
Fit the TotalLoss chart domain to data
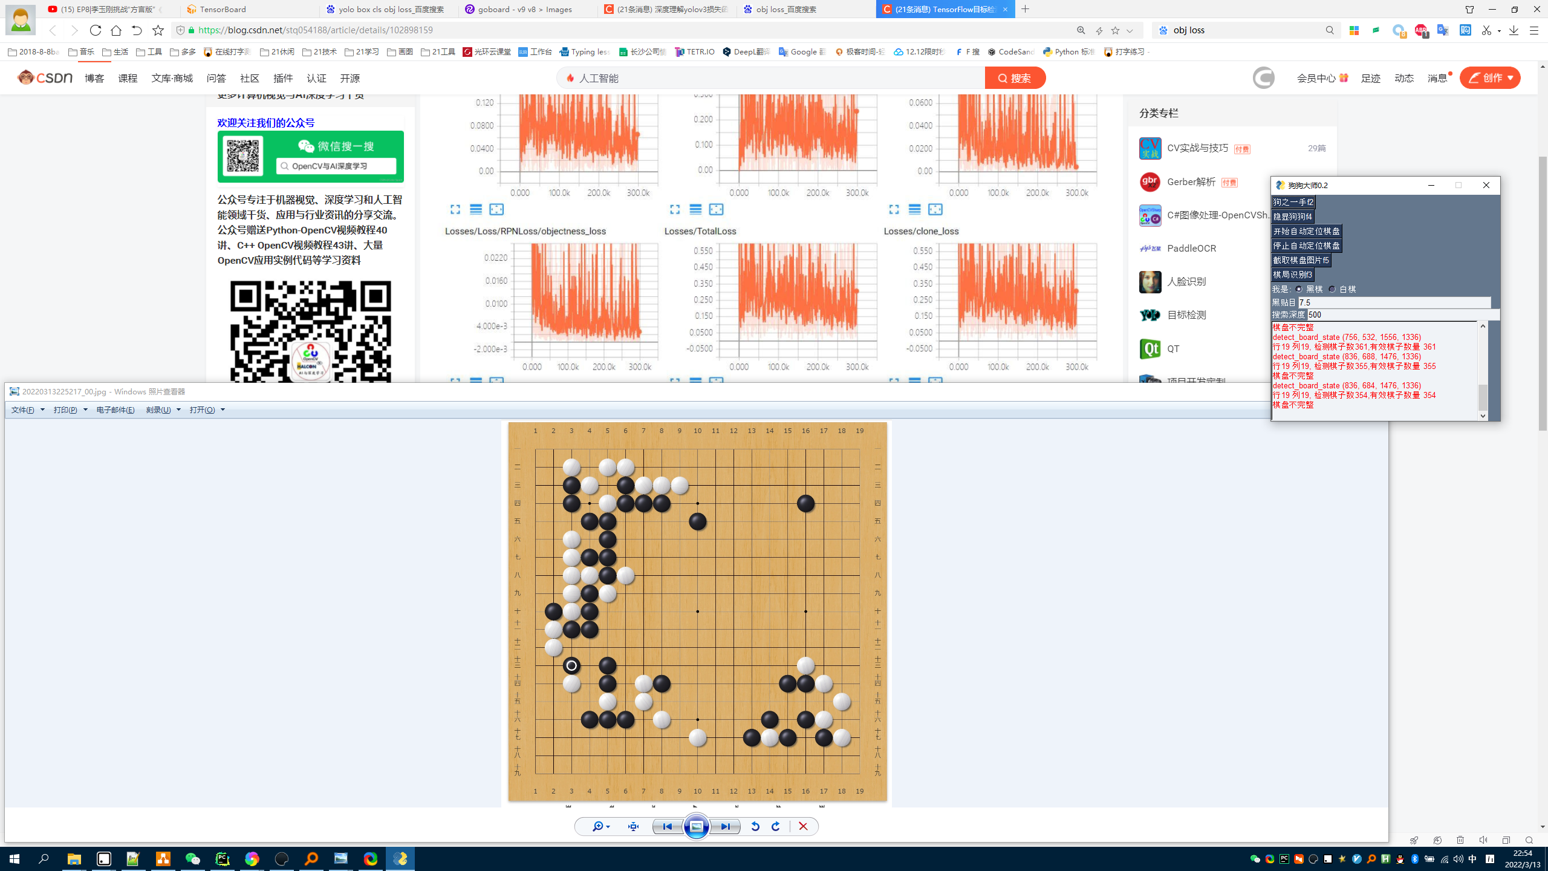(x=717, y=381)
